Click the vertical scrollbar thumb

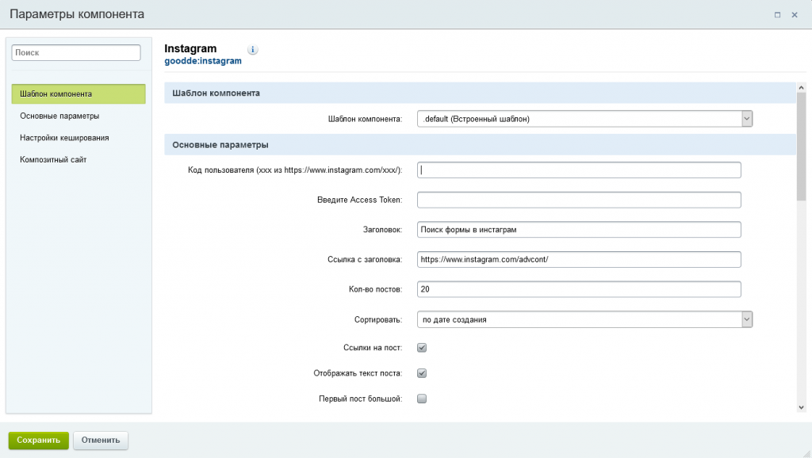pos(801,143)
